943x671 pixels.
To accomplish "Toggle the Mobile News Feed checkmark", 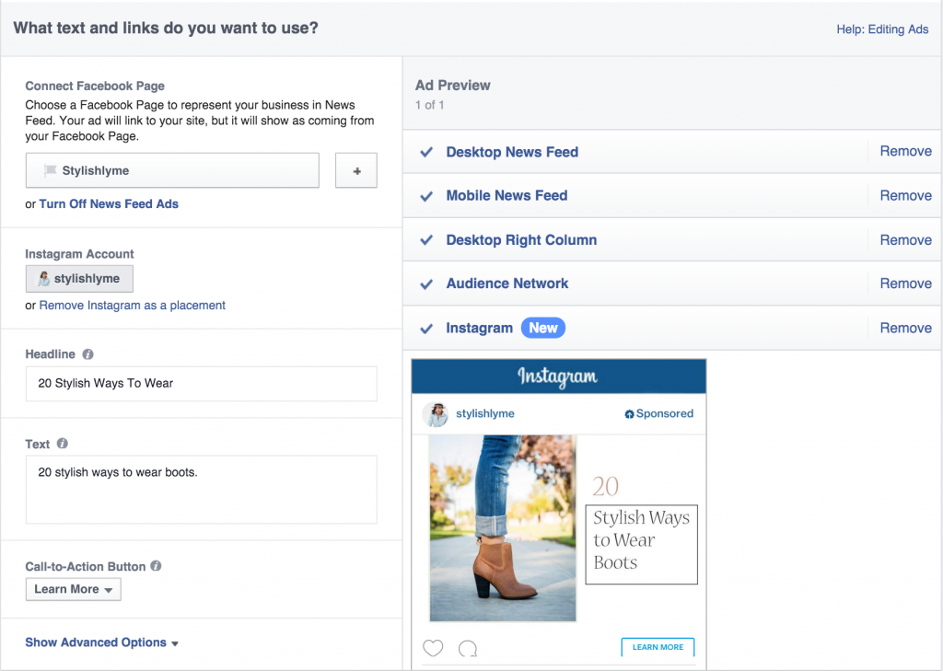I will (426, 196).
